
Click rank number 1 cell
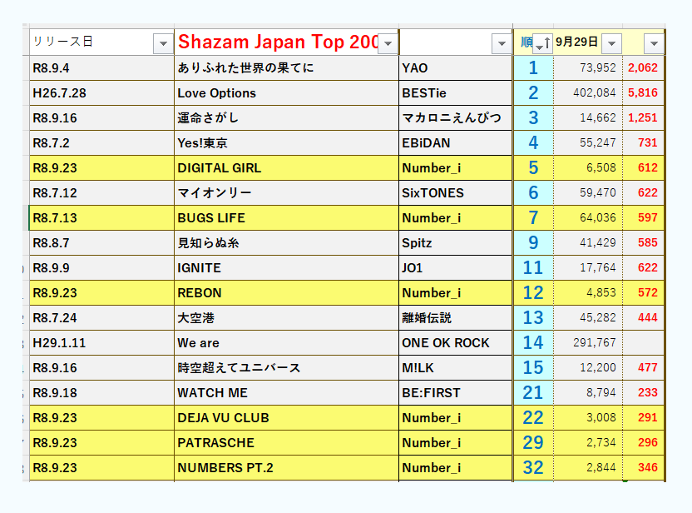(x=533, y=68)
